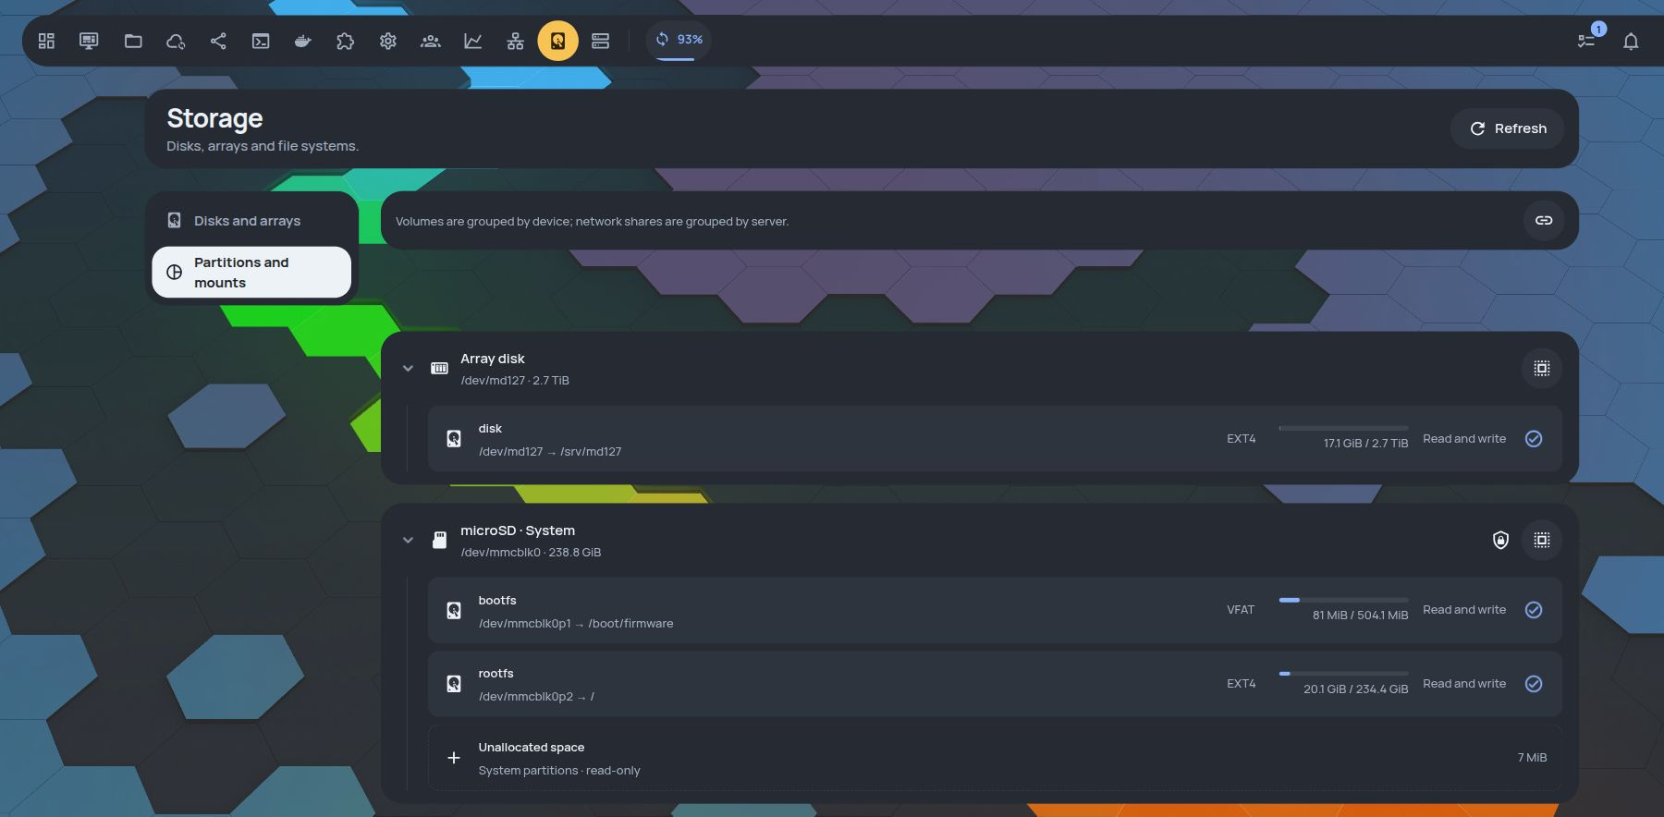Click the "VFAT" filesystem label

tap(1241, 610)
